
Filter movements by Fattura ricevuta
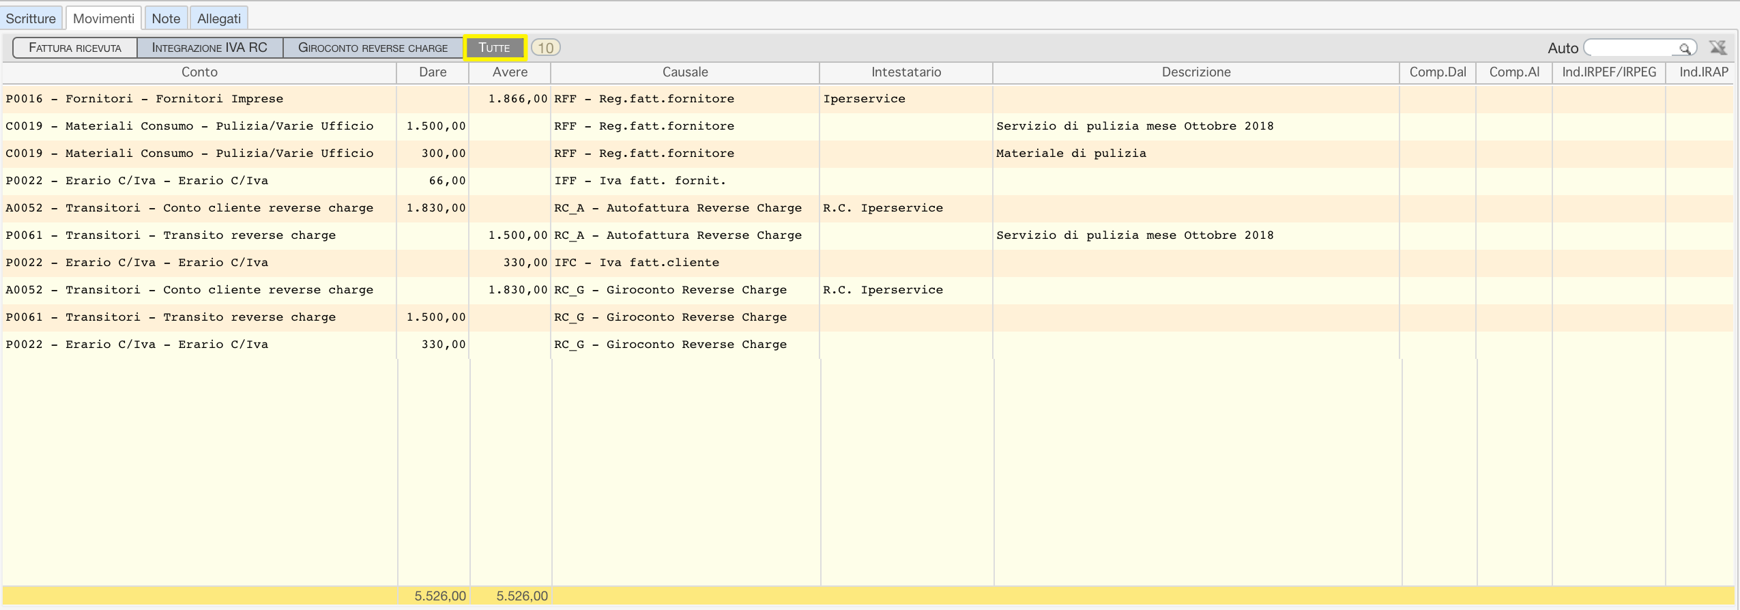click(x=75, y=48)
